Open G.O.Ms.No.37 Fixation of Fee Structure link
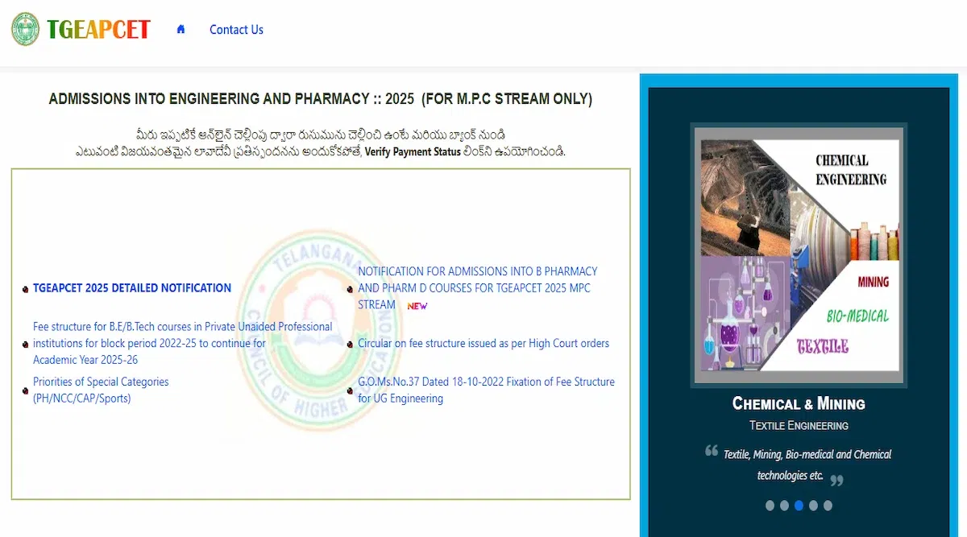967x537 pixels. [x=486, y=390]
